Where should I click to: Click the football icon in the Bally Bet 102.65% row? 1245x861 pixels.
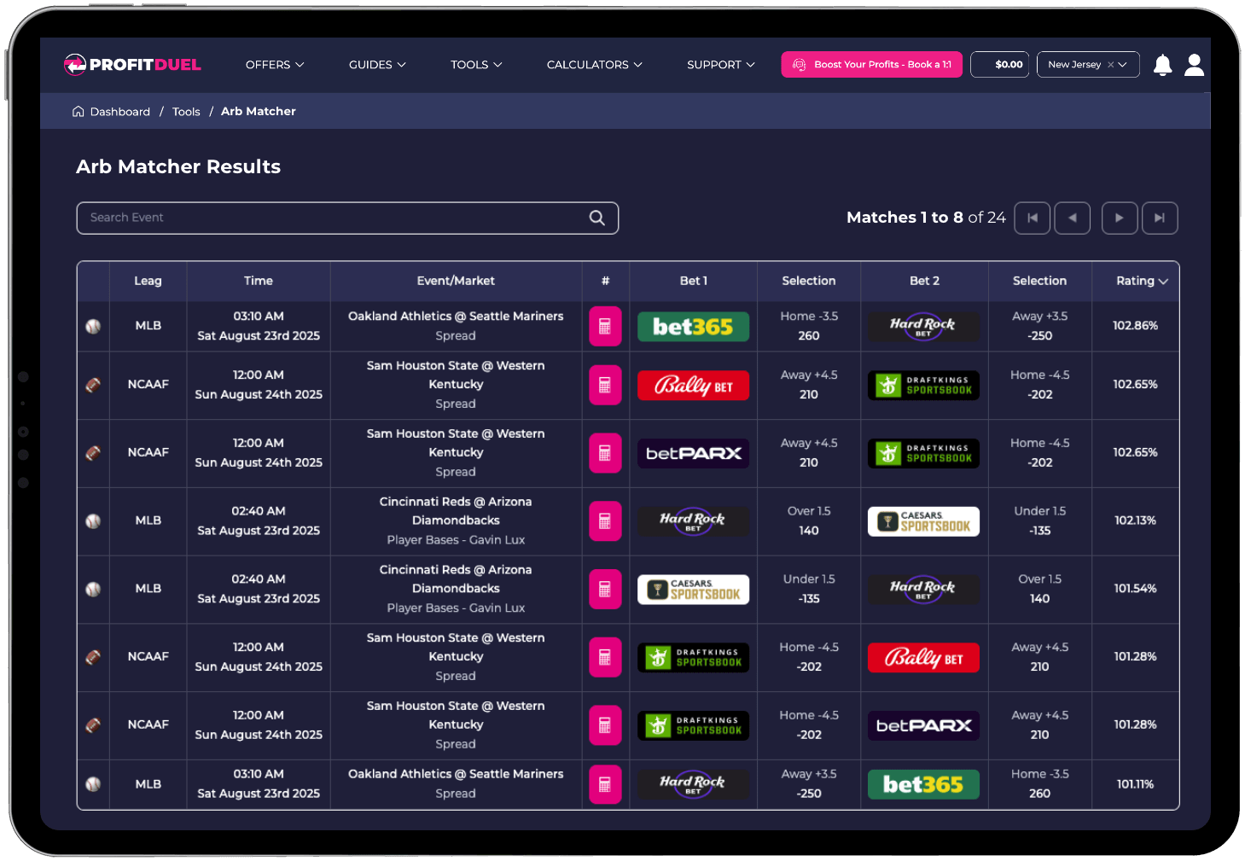pos(93,385)
